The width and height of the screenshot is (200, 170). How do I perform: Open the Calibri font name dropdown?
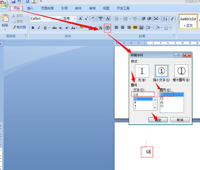pyautogui.click(x=61, y=19)
